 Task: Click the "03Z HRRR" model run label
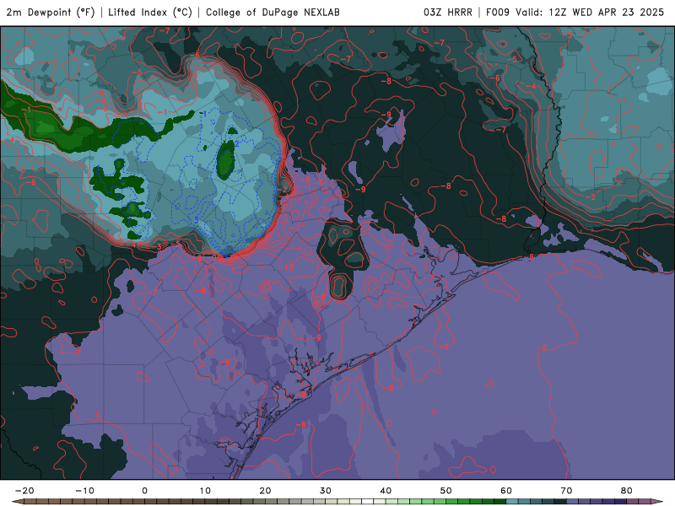coord(448,13)
